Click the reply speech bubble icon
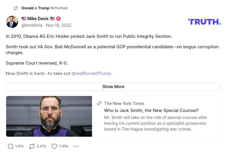Viewport: 227px width, 155px height. coord(11,146)
